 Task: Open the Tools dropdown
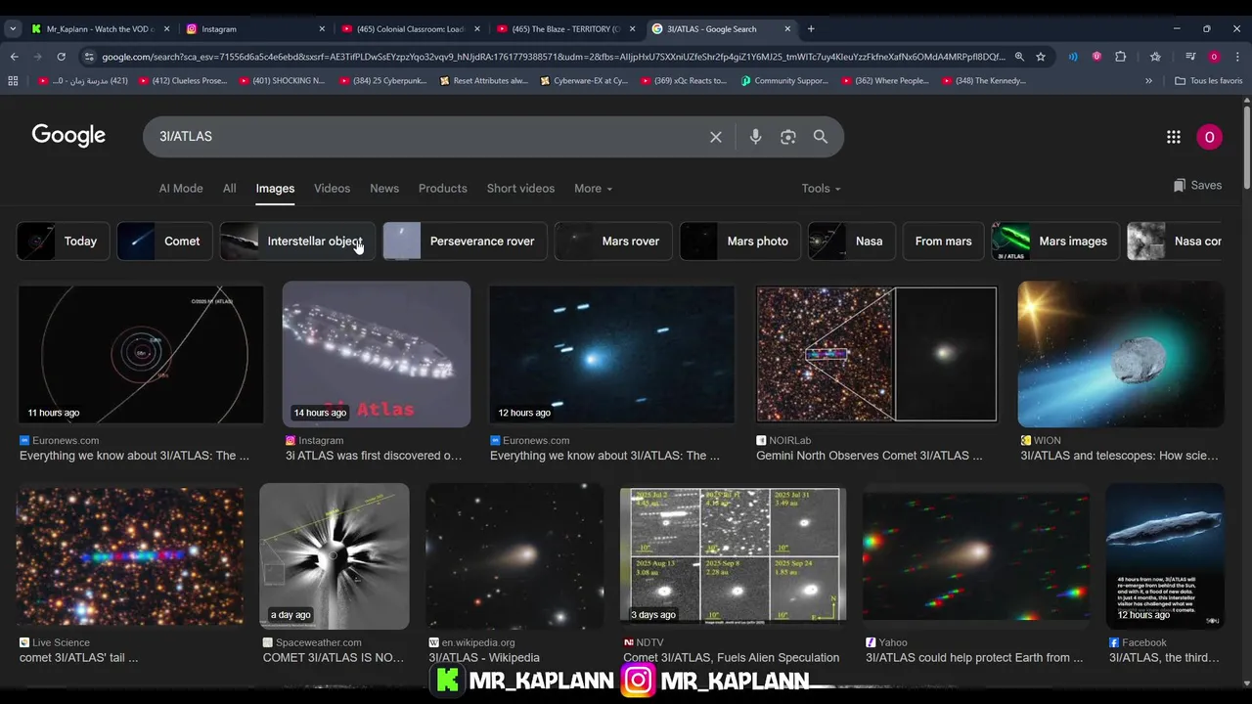(x=821, y=188)
